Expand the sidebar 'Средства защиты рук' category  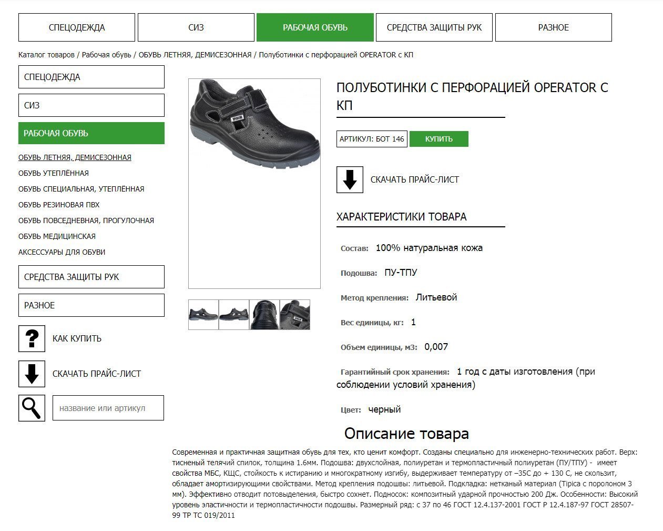coord(91,277)
